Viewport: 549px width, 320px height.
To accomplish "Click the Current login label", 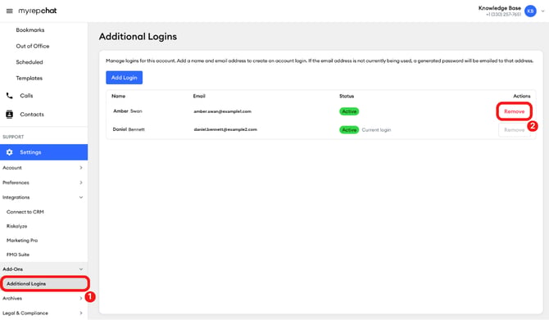I will point(376,130).
